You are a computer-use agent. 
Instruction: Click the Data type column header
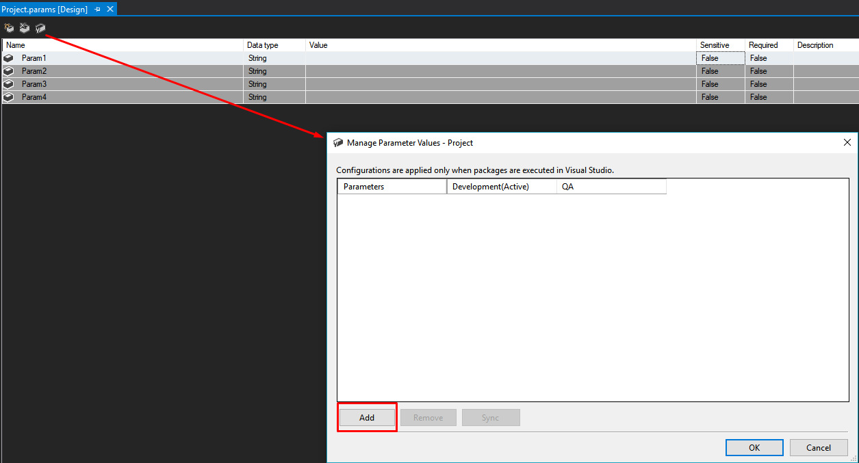click(274, 45)
